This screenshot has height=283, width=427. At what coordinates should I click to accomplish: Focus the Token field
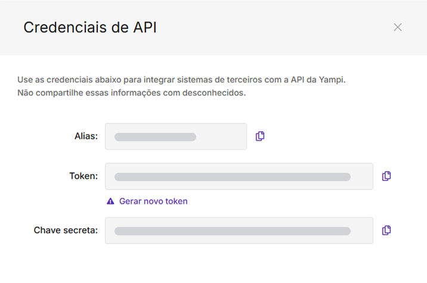point(361,176)
